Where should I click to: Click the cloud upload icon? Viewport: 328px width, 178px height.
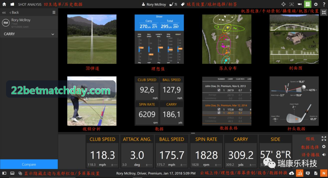click(x=291, y=173)
